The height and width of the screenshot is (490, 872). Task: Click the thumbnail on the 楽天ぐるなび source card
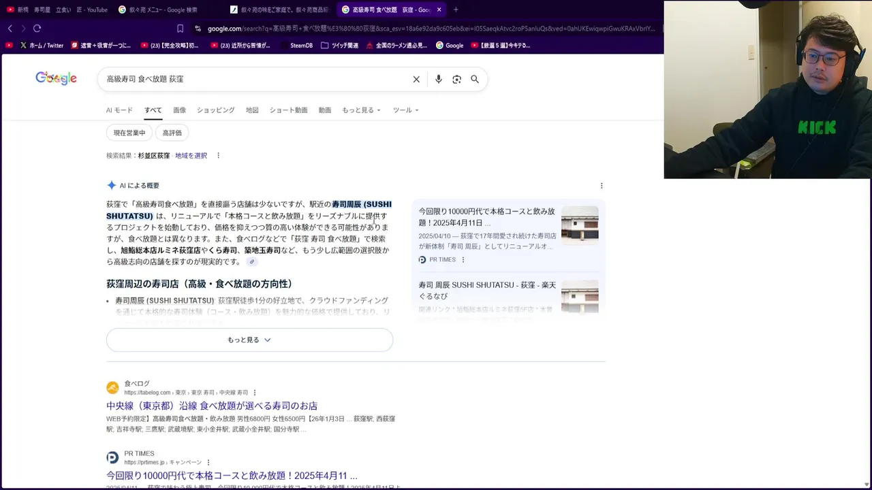[580, 297]
